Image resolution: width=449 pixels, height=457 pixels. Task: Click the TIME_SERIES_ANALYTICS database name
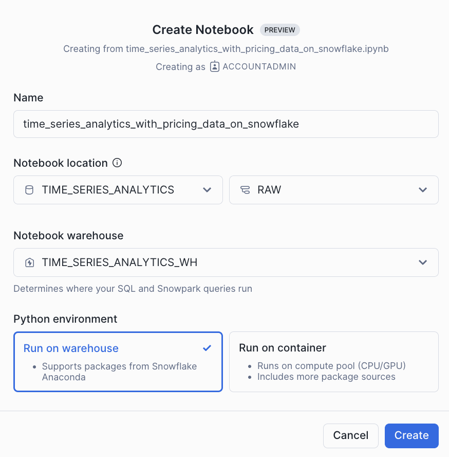pyautogui.click(x=108, y=190)
